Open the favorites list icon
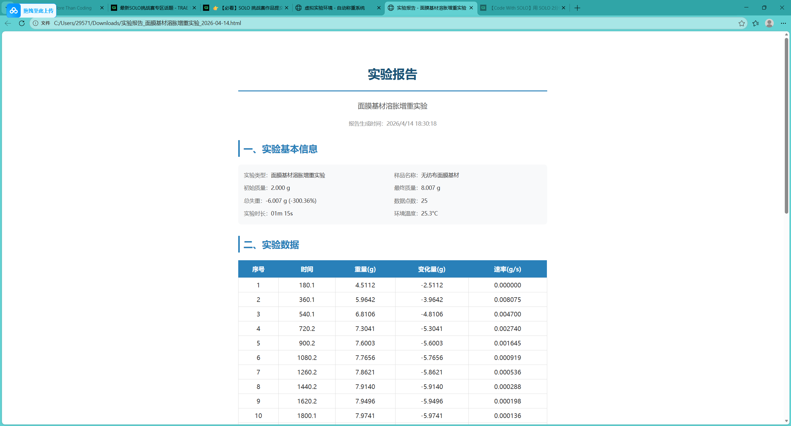 click(x=755, y=23)
